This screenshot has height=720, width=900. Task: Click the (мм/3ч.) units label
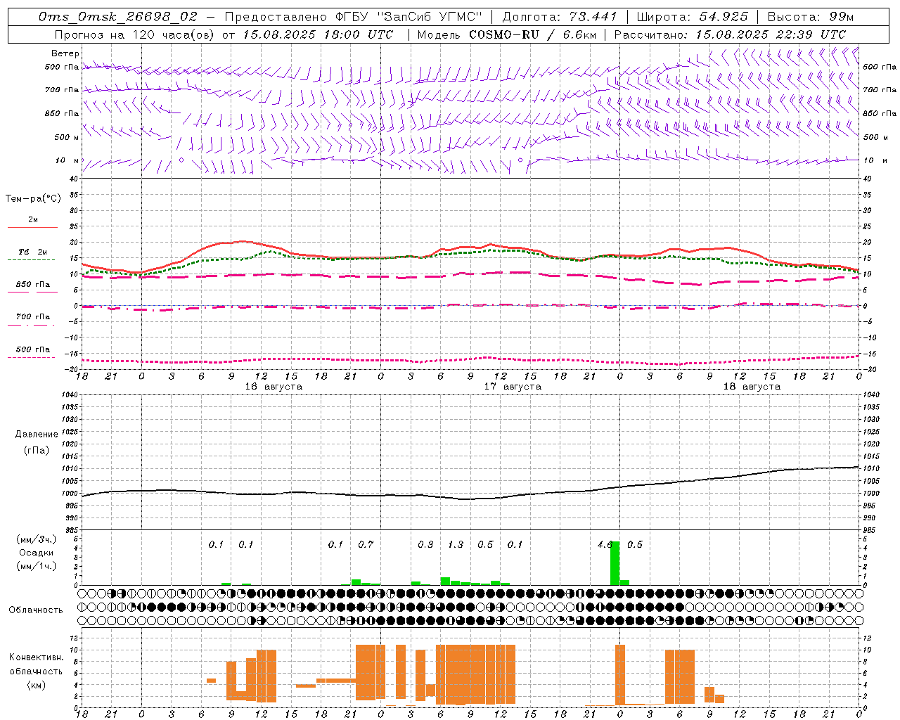tap(37, 539)
